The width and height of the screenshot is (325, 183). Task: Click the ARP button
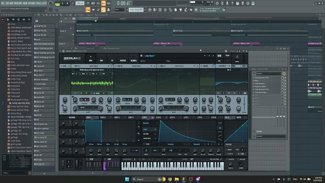(109, 159)
